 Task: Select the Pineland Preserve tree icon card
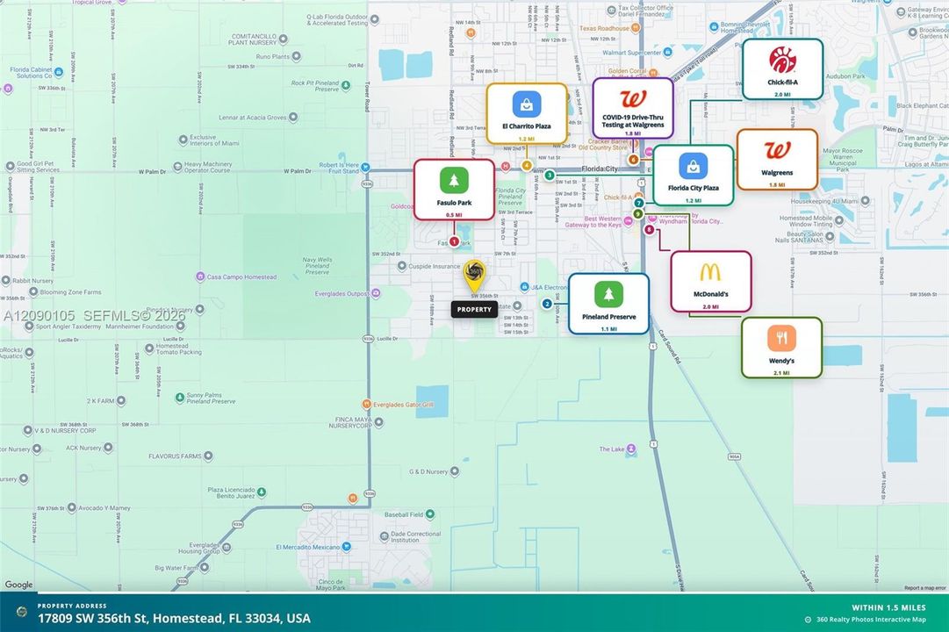point(608,304)
